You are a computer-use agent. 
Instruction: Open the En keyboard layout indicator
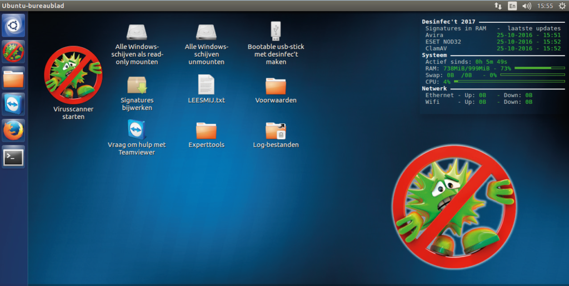512,6
